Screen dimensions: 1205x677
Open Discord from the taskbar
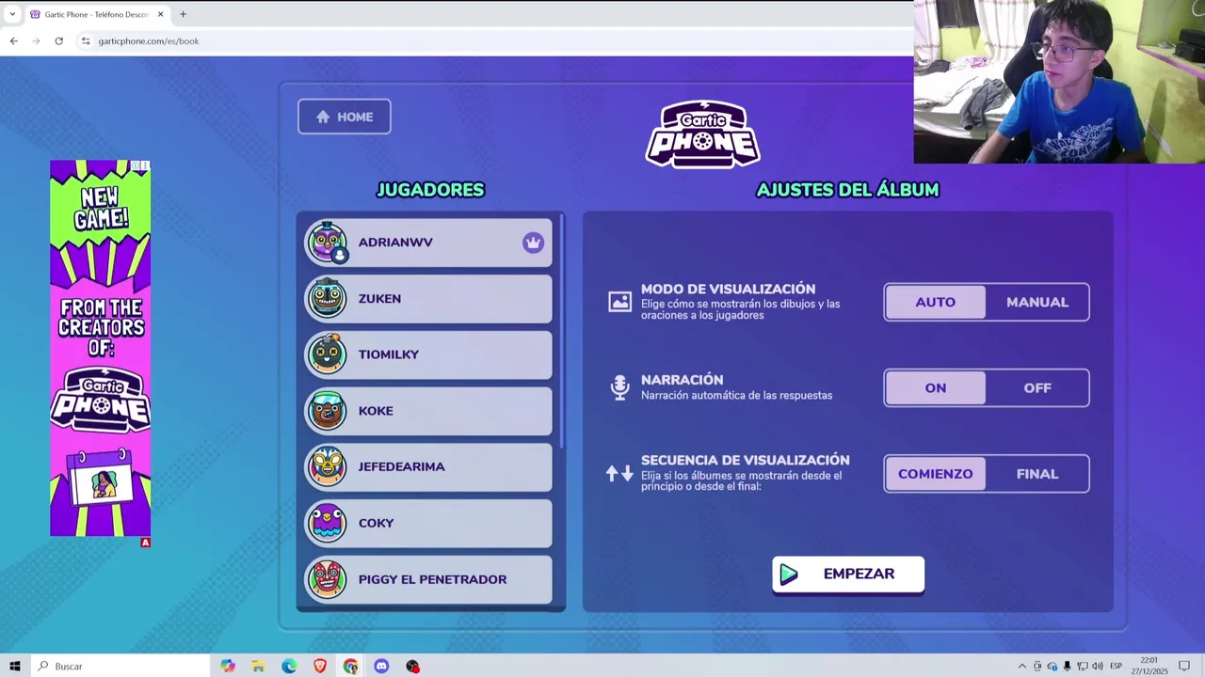click(x=381, y=666)
